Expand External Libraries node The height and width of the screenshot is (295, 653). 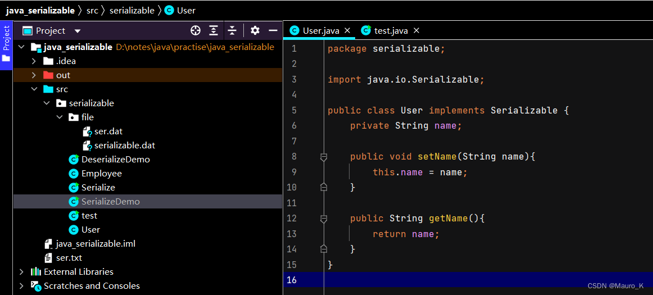[x=22, y=271]
